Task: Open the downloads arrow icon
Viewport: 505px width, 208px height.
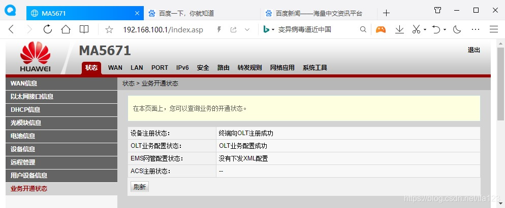Action: click(399, 29)
